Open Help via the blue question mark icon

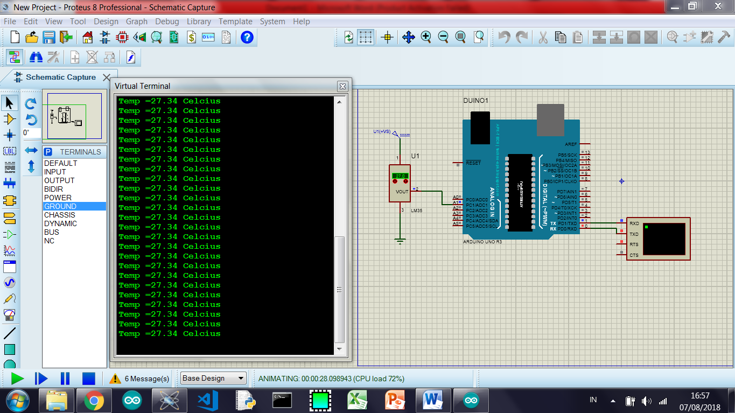(x=246, y=37)
